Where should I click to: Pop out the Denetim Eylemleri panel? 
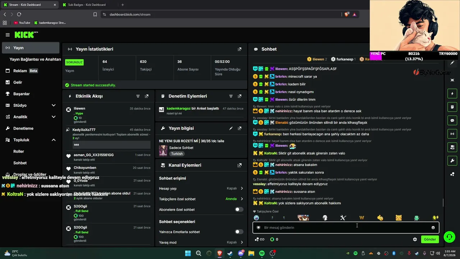pyautogui.click(x=239, y=96)
